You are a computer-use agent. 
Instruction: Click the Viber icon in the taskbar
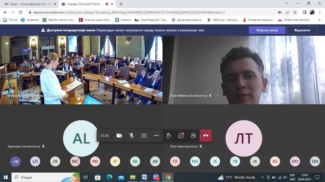(x=156, y=177)
